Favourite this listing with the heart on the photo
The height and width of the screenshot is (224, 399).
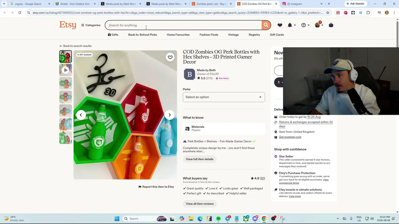170,57
